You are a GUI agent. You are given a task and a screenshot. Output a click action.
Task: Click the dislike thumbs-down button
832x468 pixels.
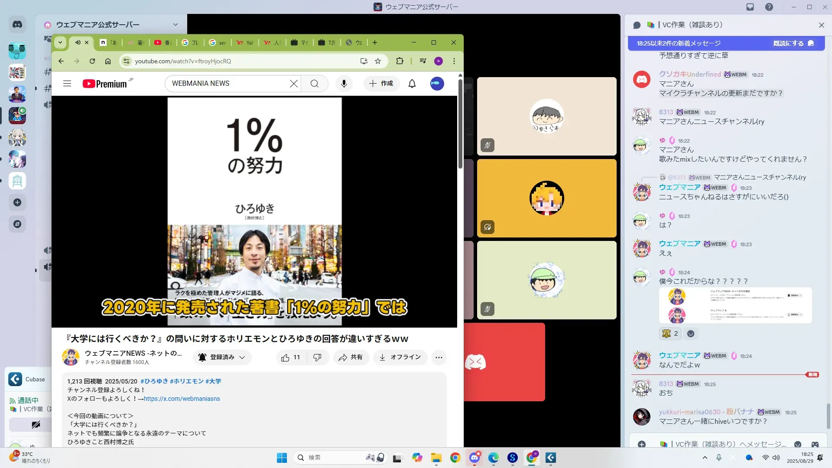coord(317,357)
